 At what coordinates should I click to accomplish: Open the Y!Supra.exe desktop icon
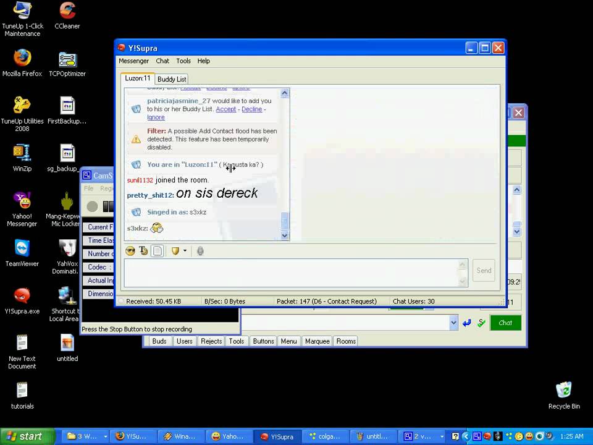(x=22, y=301)
